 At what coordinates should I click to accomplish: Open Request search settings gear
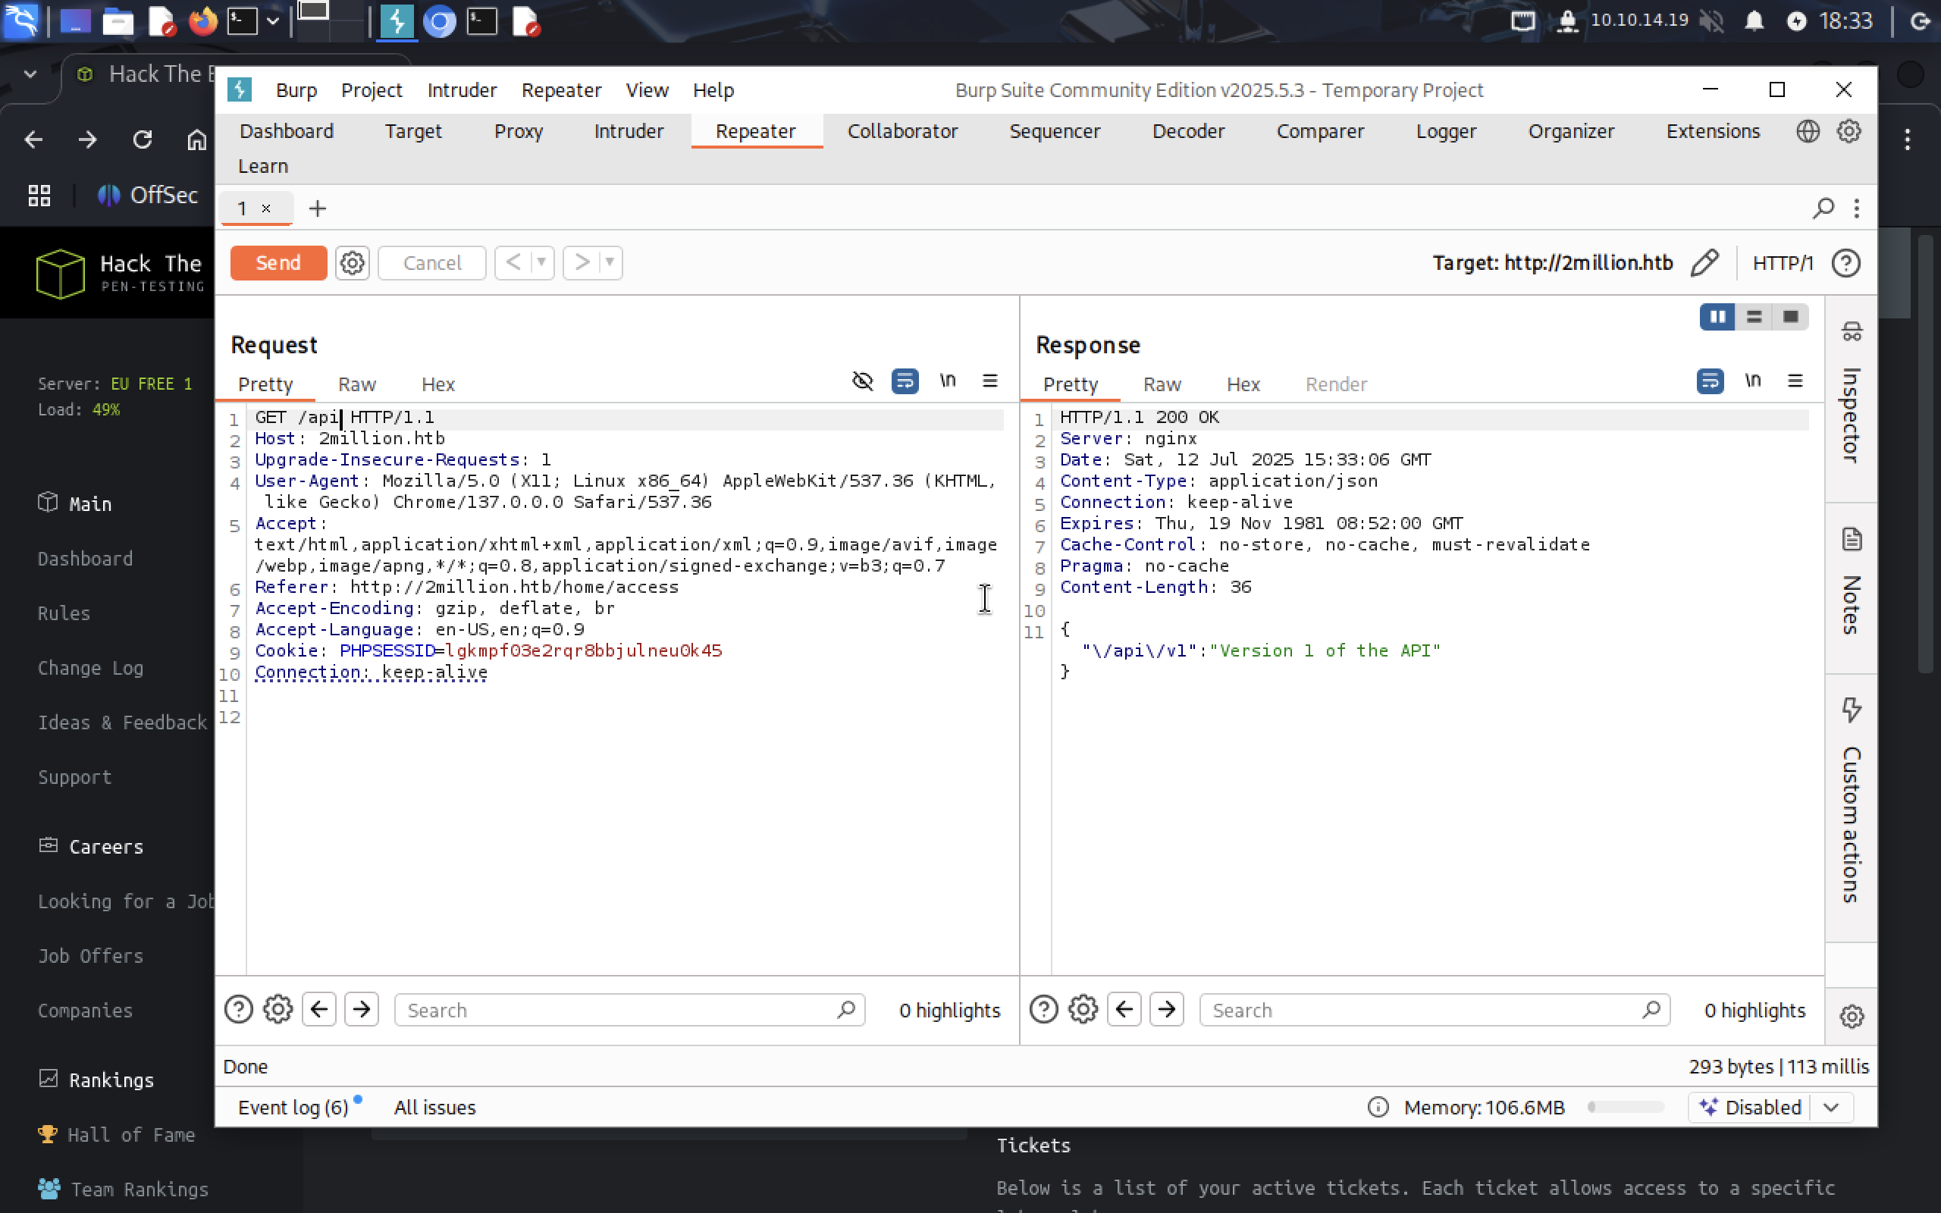[278, 1009]
